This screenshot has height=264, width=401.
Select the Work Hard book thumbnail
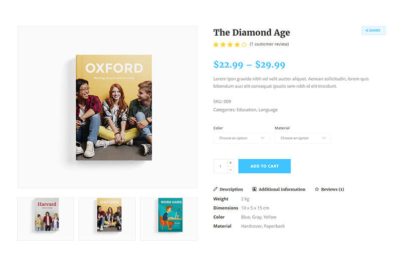[x=169, y=218]
